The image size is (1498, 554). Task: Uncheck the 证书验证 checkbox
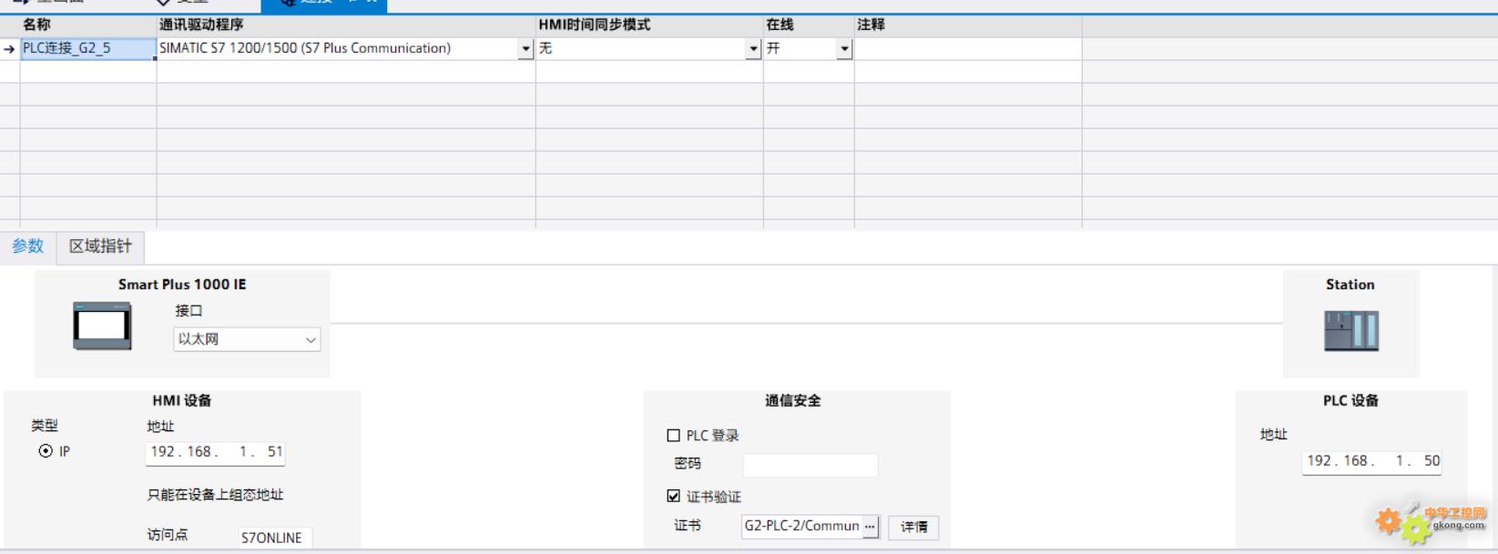(x=674, y=497)
